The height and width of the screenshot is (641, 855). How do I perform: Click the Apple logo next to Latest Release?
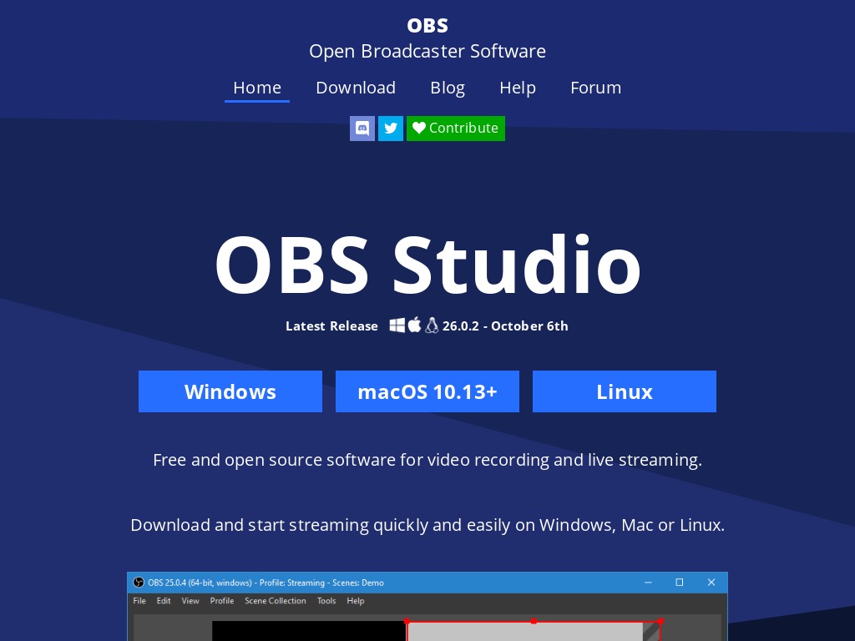coord(414,325)
